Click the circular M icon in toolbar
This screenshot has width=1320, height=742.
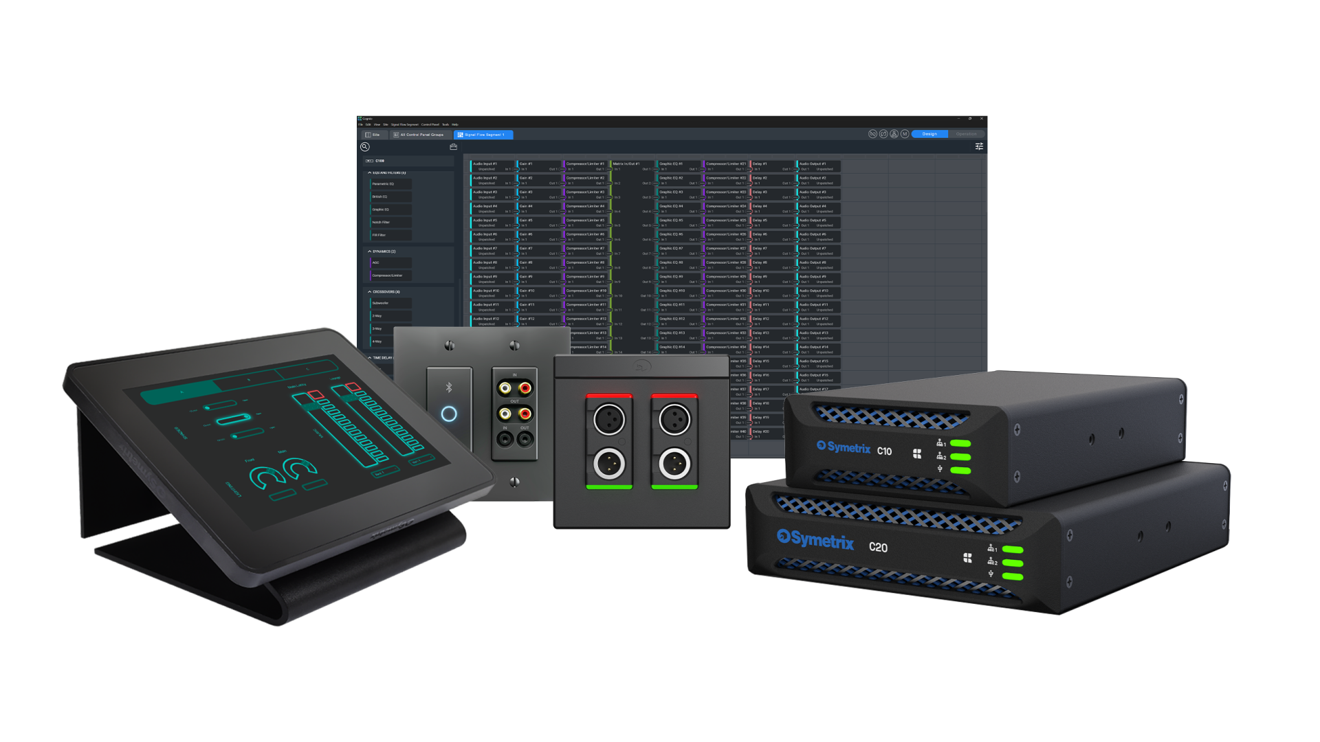click(x=905, y=134)
